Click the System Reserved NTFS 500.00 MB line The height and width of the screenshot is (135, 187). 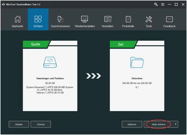click(50, 87)
